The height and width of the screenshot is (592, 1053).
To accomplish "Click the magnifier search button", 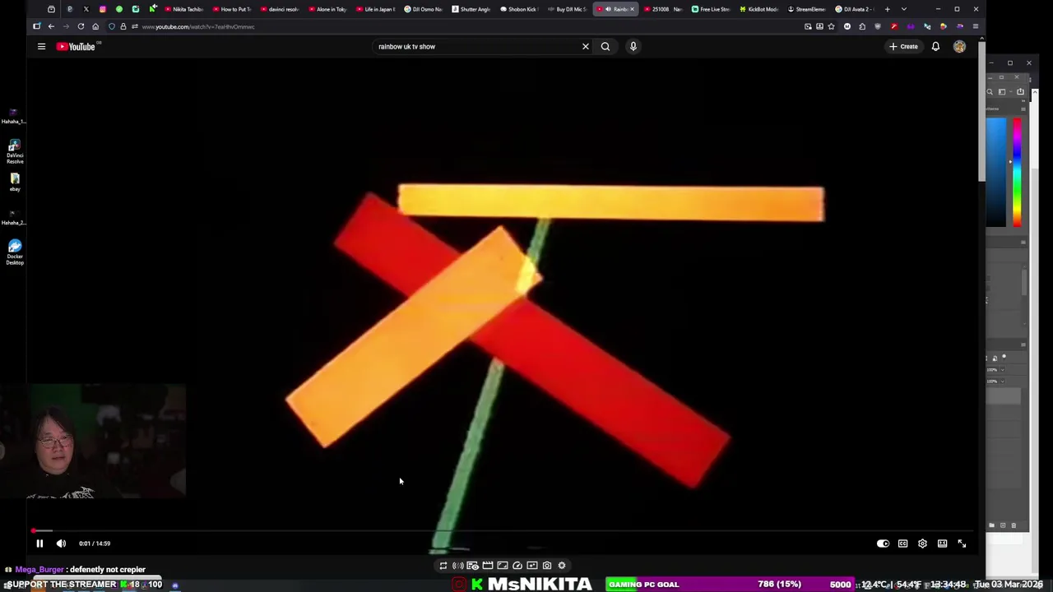I will click(605, 47).
